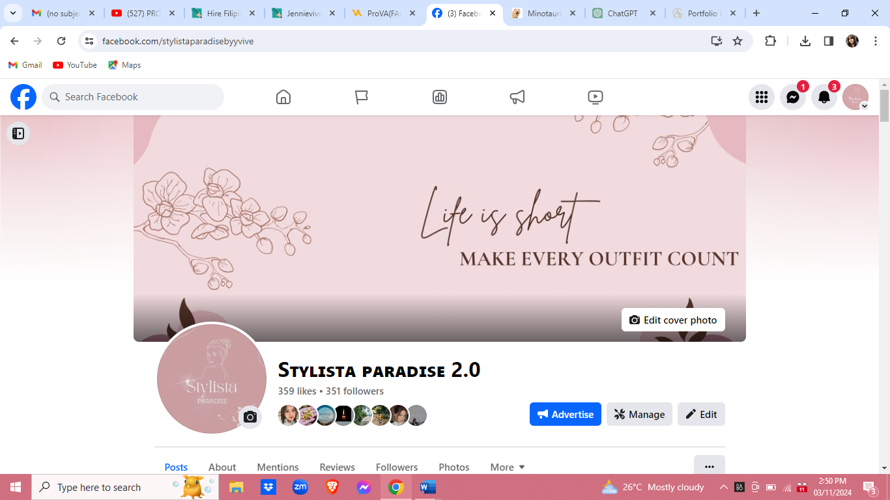Click the camera icon on profile picture
Viewport: 890px width, 500px height.
tap(250, 417)
